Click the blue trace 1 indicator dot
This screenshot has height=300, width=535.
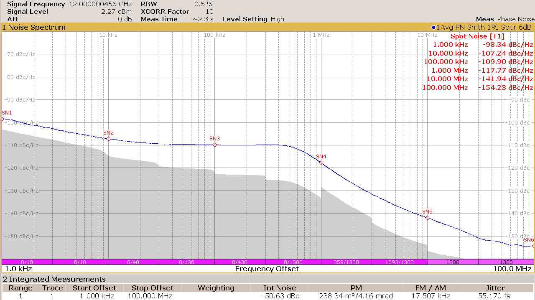coord(433,28)
